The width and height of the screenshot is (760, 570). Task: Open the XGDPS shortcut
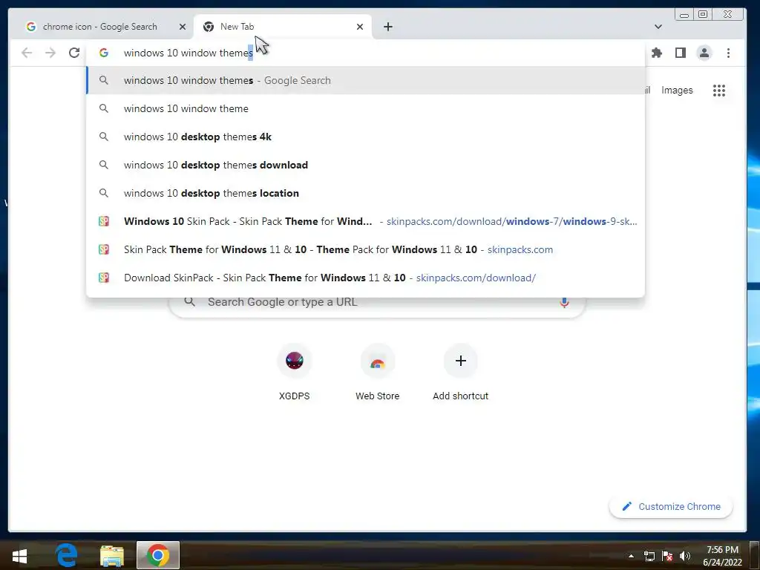(x=294, y=372)
